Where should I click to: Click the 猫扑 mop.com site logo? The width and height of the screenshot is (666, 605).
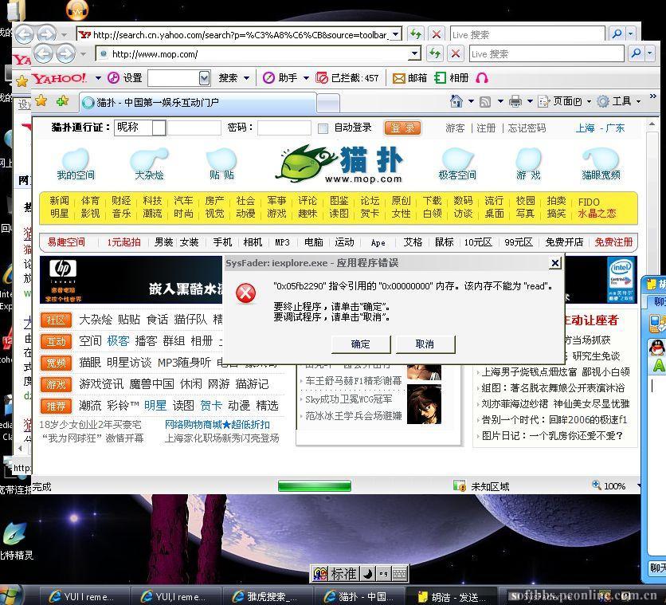coord(339,164)
